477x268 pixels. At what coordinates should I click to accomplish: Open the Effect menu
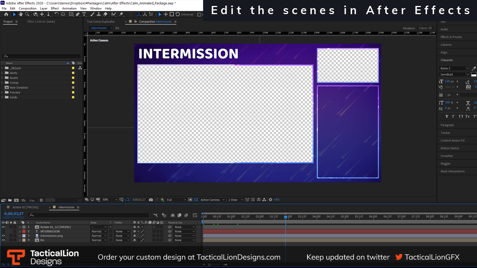(x=55, y=8)
